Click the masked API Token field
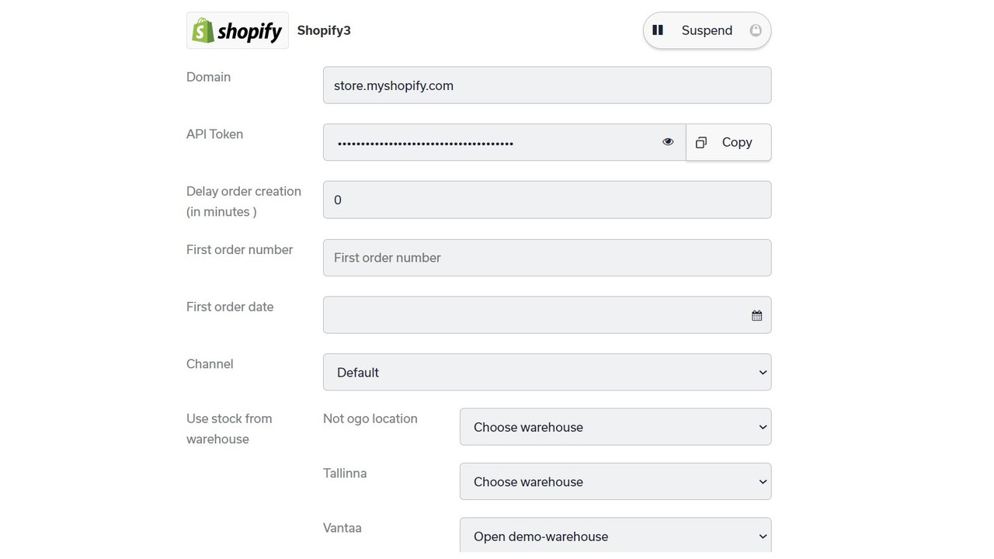 (497, 142)
